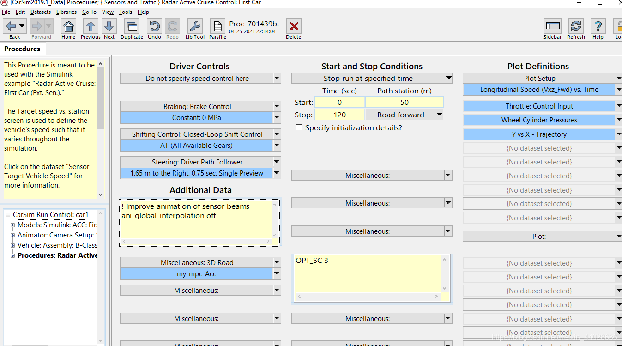Open the Lib Tool wrench icon
This screenshot has width=622, height=346.
[x=195, y=26]
